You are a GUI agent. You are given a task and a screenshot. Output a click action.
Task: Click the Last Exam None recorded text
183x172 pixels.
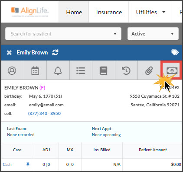[x=21, y=132]
